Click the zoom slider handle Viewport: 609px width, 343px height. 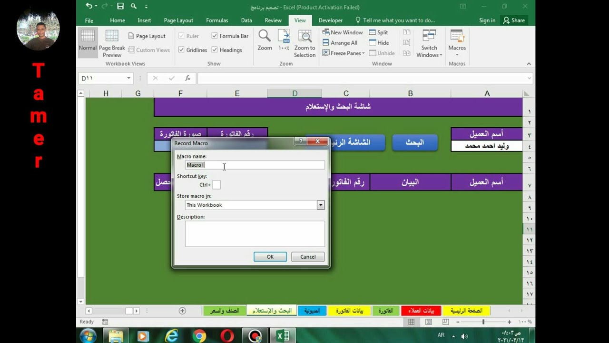pyautogui.click(x=483, y=322)
